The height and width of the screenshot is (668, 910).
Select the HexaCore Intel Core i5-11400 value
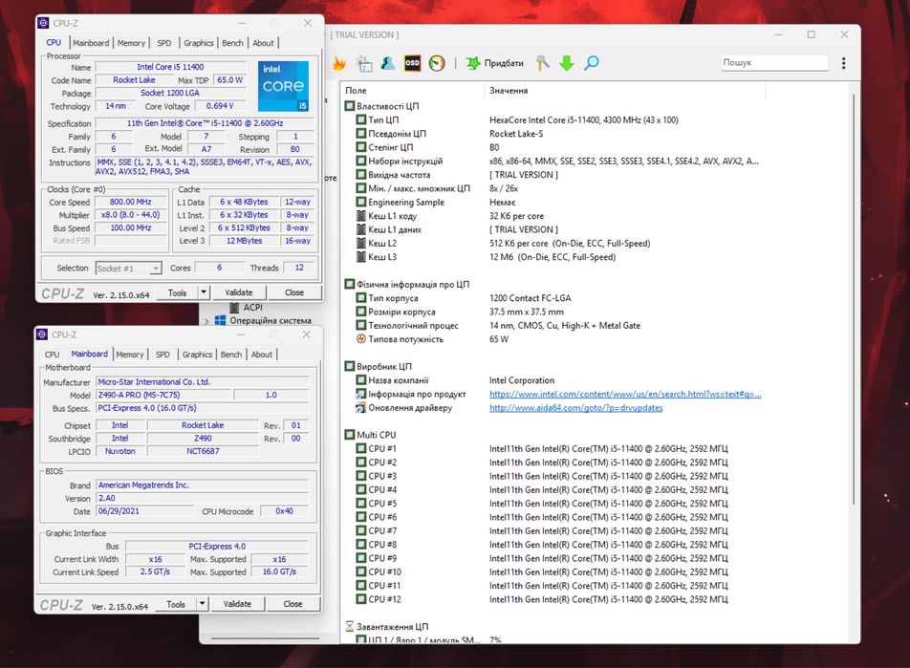[584, 120]
